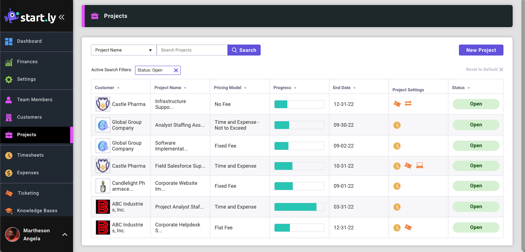Expand Martheson Angela user menu

click(65, 234)
